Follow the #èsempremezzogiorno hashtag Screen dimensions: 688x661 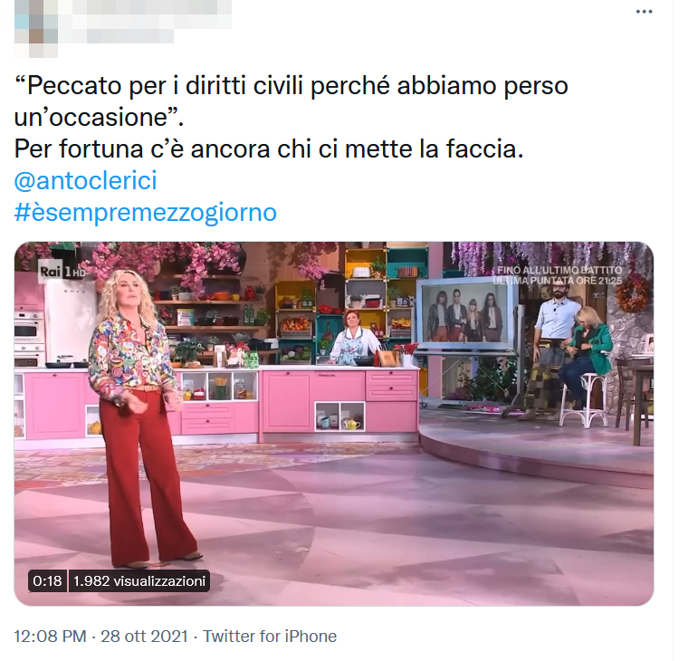pos(145,213)
